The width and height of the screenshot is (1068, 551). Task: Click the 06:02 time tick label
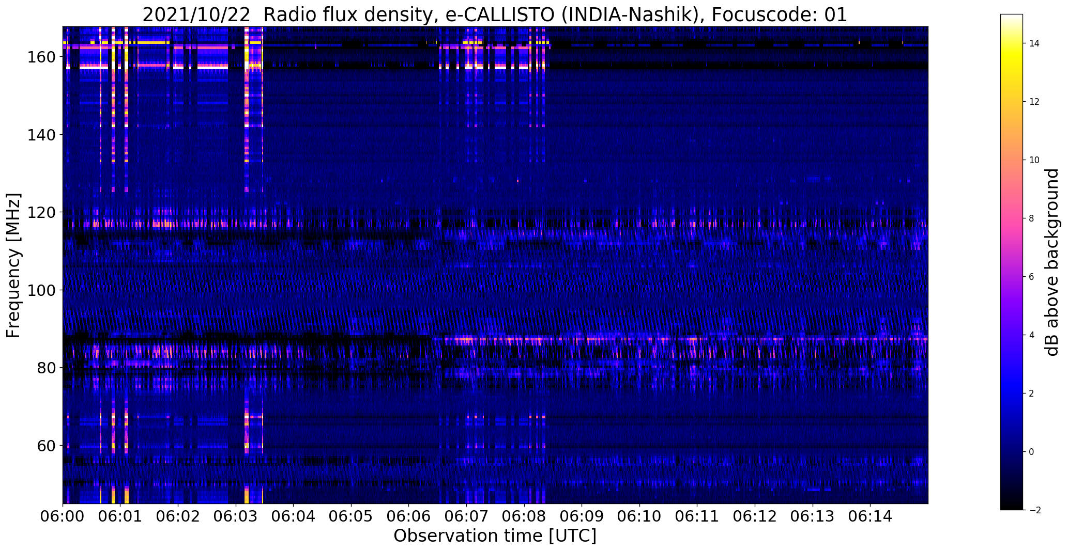(x=178, y=516)
